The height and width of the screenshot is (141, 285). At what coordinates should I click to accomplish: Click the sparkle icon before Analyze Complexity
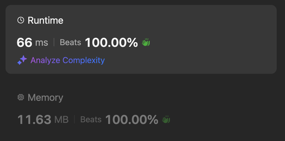click(22, 60)
